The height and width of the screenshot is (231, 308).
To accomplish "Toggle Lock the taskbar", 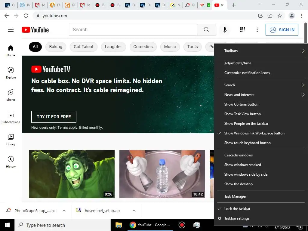I will coord(261,209).
